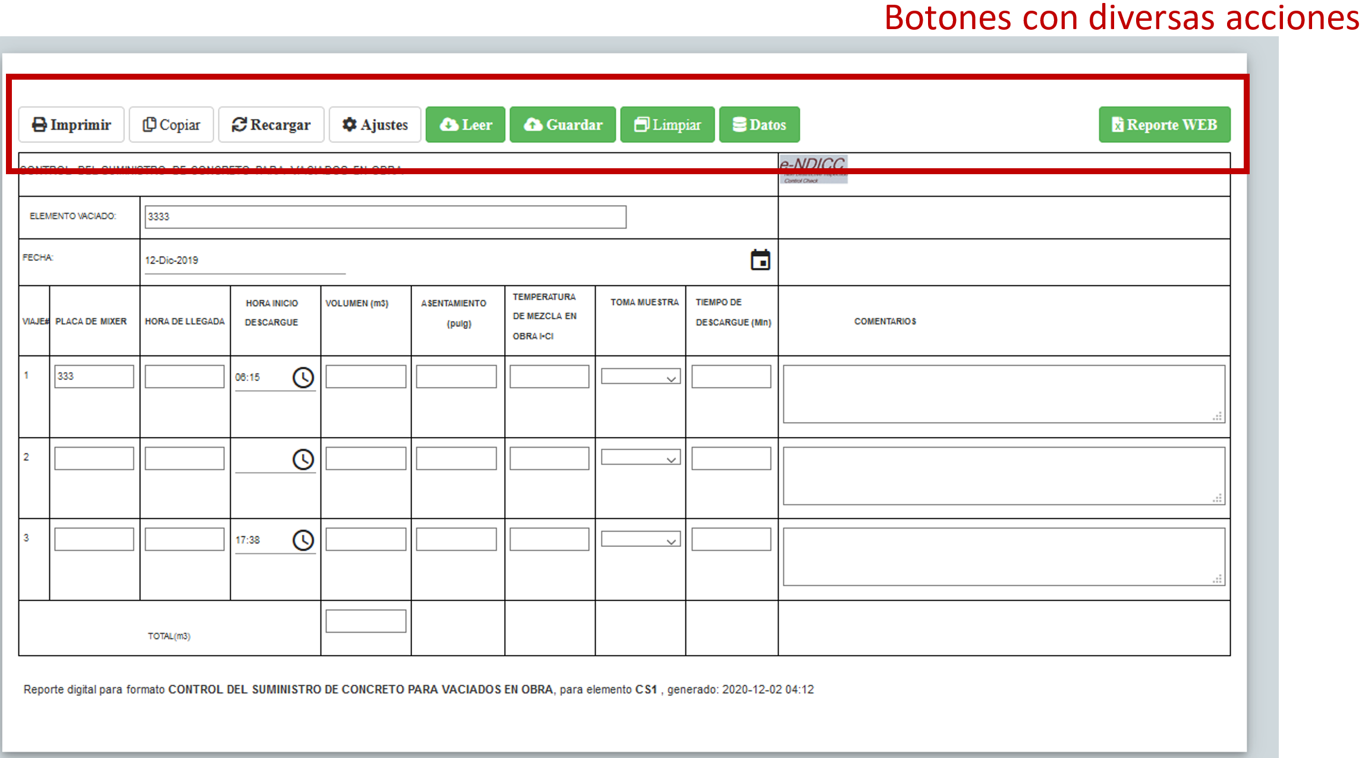Image resolution: width=1365 pixels, height=758 pixels.
Task: Expand the Toma Muestra dropdown in row 2
Action: pyautogui.click(x=640, y=458)
